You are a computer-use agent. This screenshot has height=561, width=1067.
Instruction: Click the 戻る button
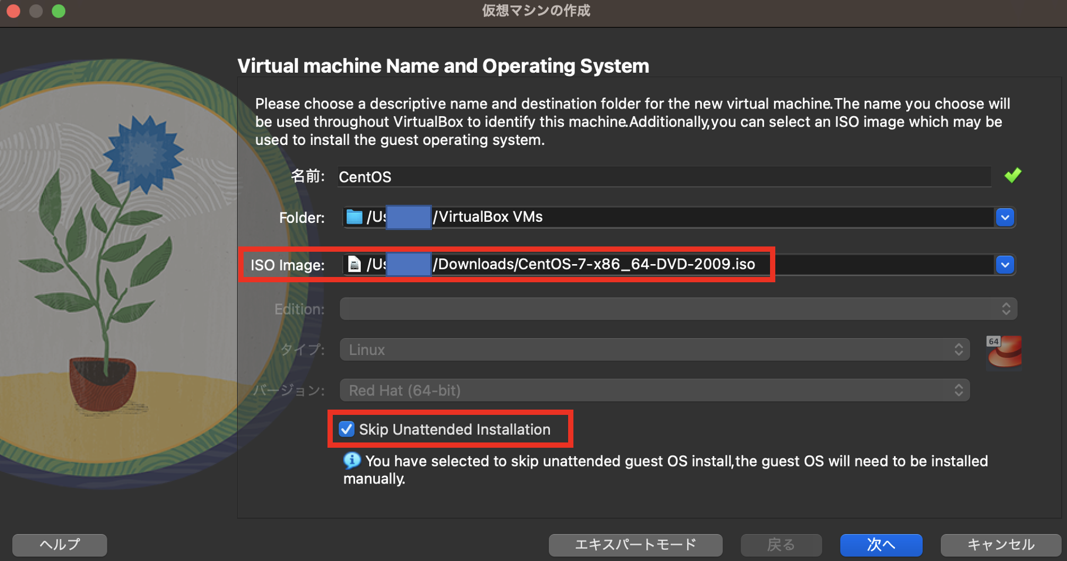781,545
